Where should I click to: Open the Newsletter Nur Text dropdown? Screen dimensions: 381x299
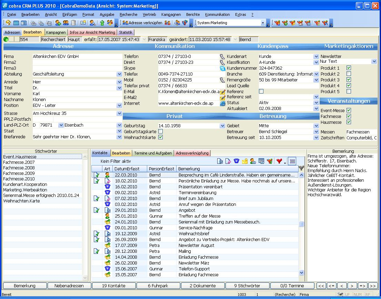pyautogui.click(x=374, y=61)
